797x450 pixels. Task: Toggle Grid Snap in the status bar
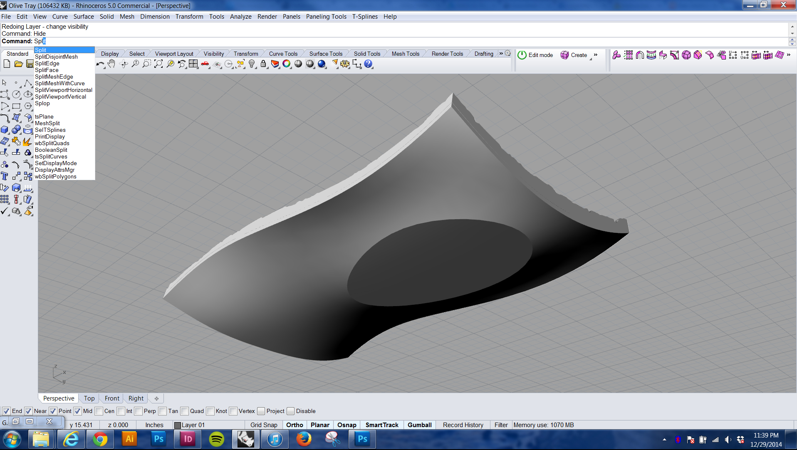pyautogui.click(x=264, y=425)
